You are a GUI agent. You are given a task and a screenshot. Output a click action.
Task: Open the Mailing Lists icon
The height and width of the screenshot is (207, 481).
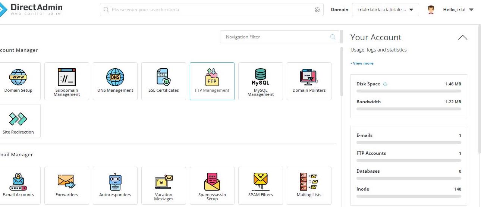click(309, 185)
